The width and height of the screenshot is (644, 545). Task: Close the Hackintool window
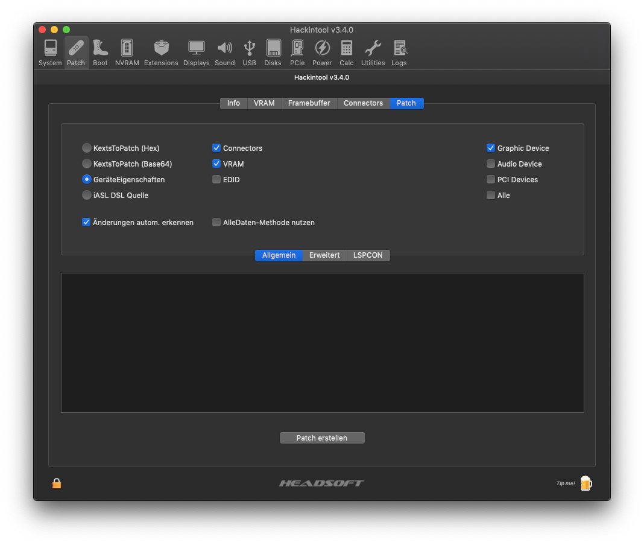point(42,30)
